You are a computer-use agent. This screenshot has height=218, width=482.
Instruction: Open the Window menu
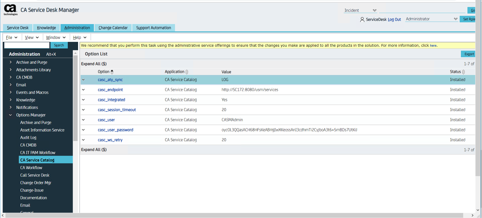click(x=56, y=37)
